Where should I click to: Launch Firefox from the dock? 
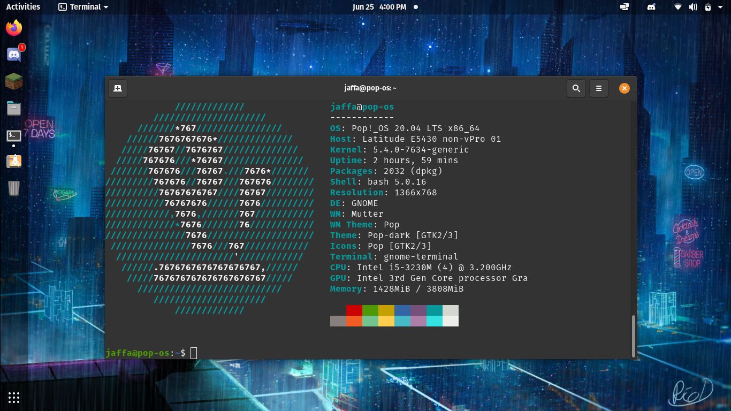(x=13, y=27)
